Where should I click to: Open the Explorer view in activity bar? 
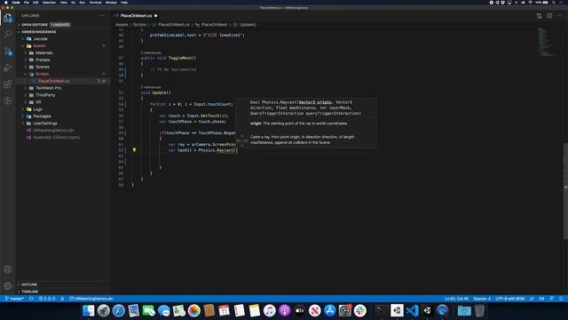point(8,17)
